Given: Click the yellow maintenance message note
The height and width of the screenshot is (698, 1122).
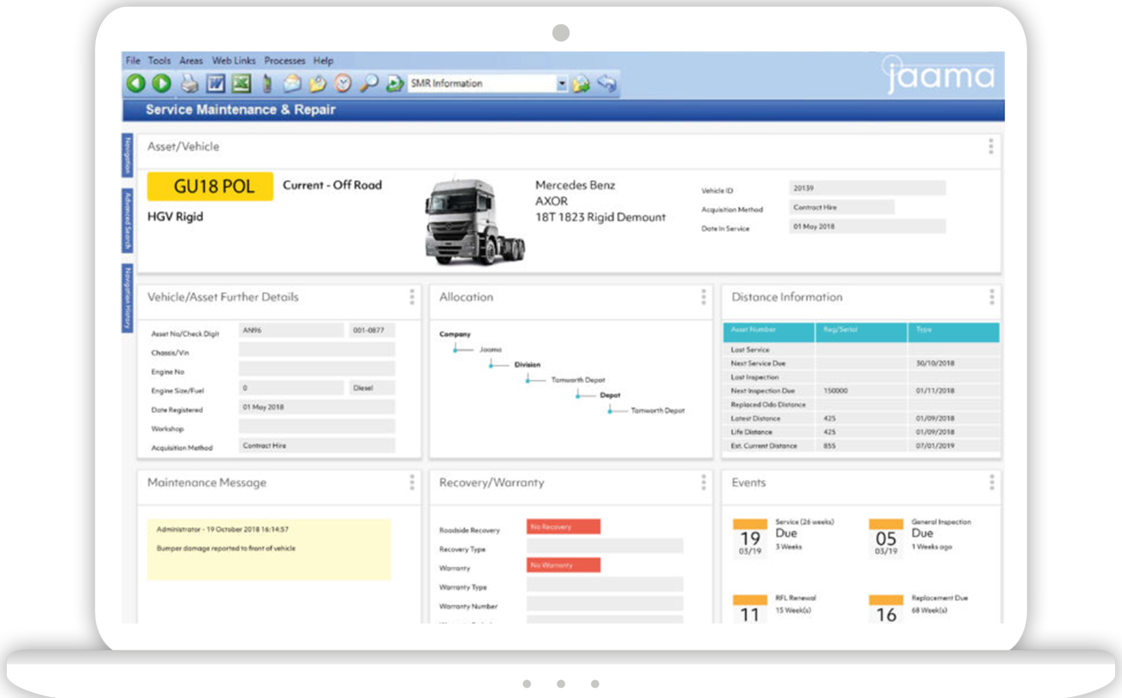Looking at the screenshot, I should pos(269,549).
